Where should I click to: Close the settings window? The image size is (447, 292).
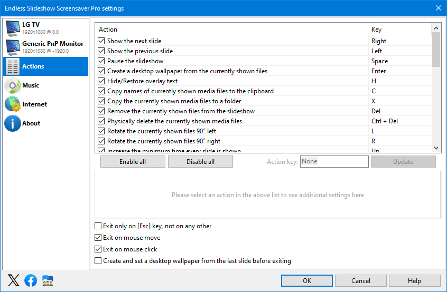coord(439,8)
